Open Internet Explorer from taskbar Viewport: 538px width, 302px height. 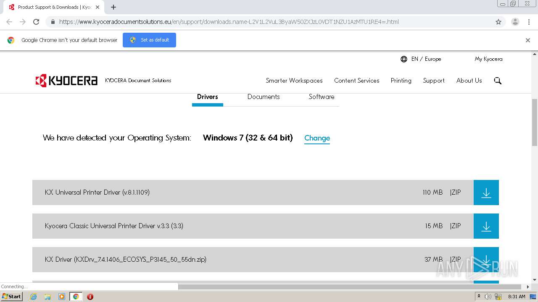click(x=33, y=297)
